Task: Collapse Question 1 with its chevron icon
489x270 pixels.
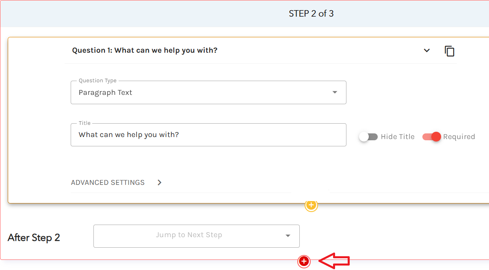Action: 427,50
